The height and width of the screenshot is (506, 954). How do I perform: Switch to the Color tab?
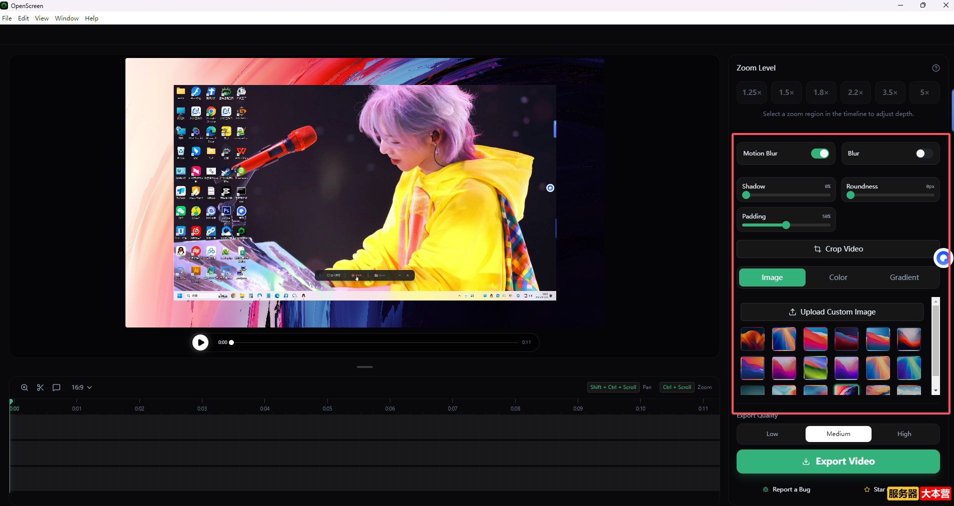point(837,277)
